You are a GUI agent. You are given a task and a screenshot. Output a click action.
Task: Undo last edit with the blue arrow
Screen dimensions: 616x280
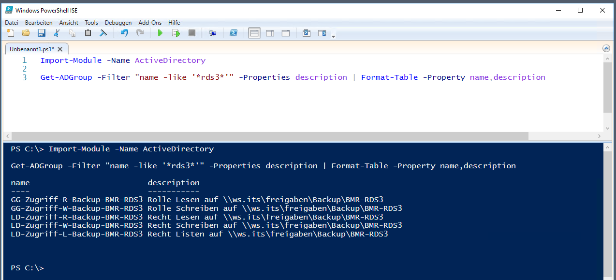[124, 33]
